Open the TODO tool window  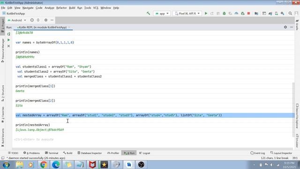[x=13, y=153]
